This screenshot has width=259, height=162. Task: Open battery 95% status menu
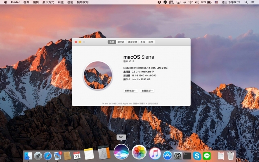click(206, 2)
